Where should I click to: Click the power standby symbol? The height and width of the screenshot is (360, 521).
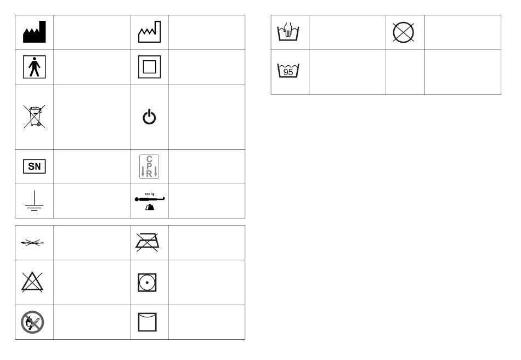149,117
